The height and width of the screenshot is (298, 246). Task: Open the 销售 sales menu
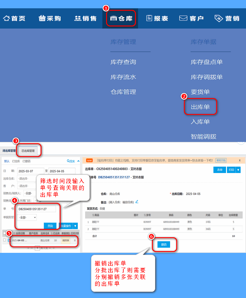point(85,18)
